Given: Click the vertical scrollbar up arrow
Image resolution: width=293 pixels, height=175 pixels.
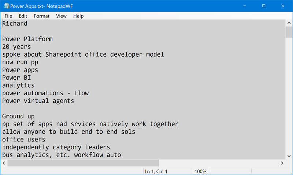Looking at the screenshot, I should click(x=289, y=23).
